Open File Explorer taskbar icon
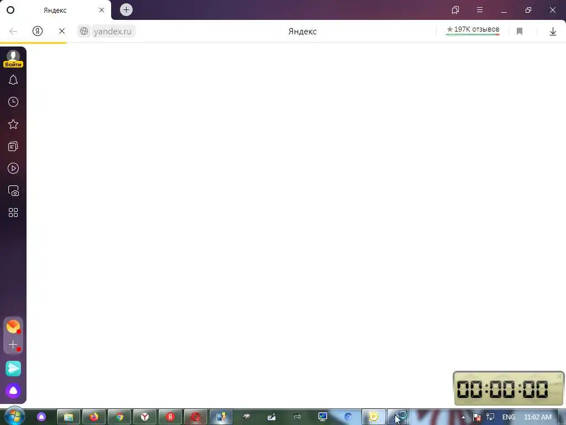 click(x=69, y=417)
